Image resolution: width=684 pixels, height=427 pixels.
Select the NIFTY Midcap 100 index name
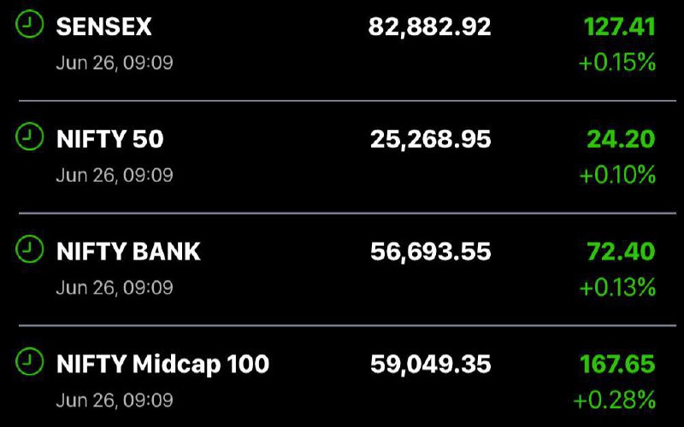pyautogui.click(x=162, y=365)
